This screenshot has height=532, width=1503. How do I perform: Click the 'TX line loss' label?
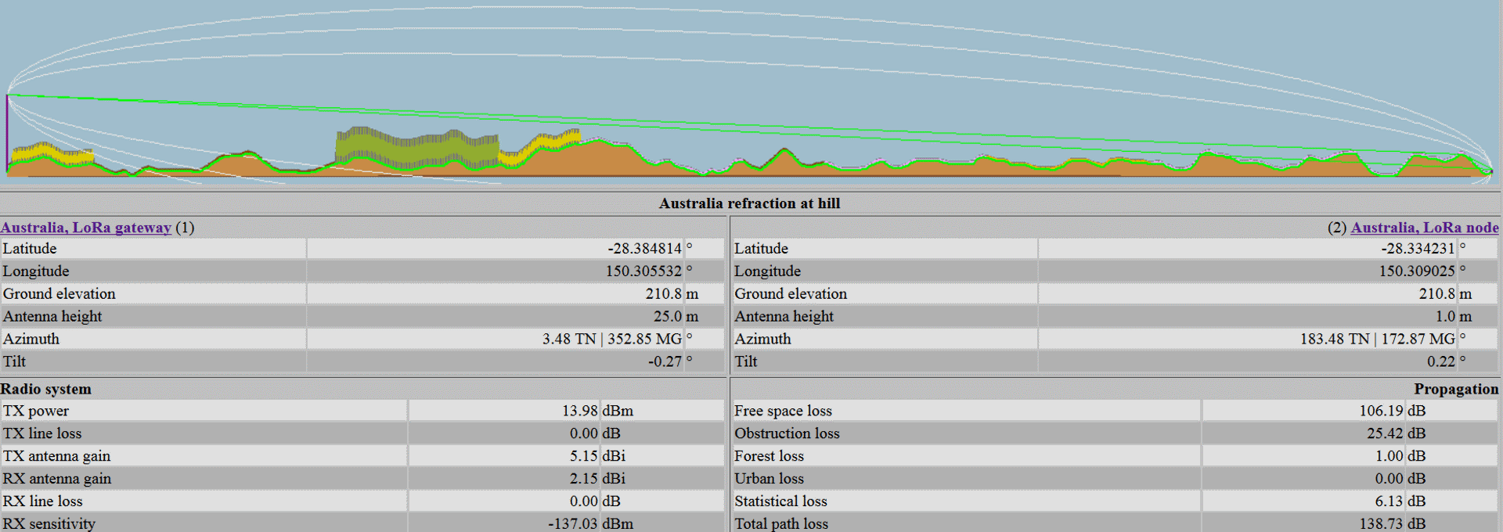[x=42, y=434]
